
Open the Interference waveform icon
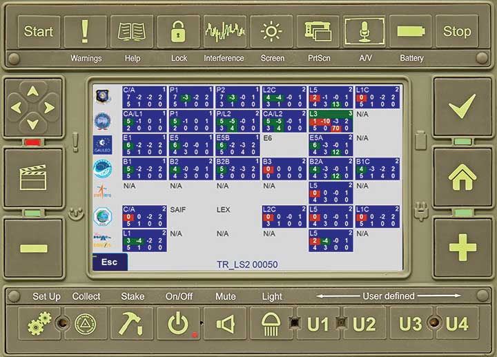pos(224,32)
